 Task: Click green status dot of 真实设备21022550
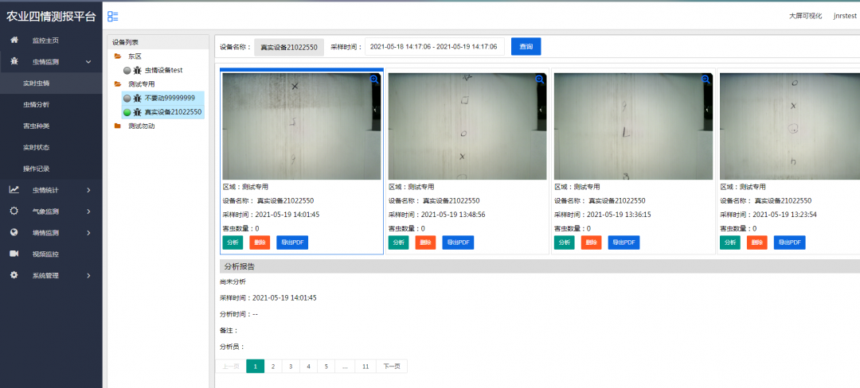point(127,112)
